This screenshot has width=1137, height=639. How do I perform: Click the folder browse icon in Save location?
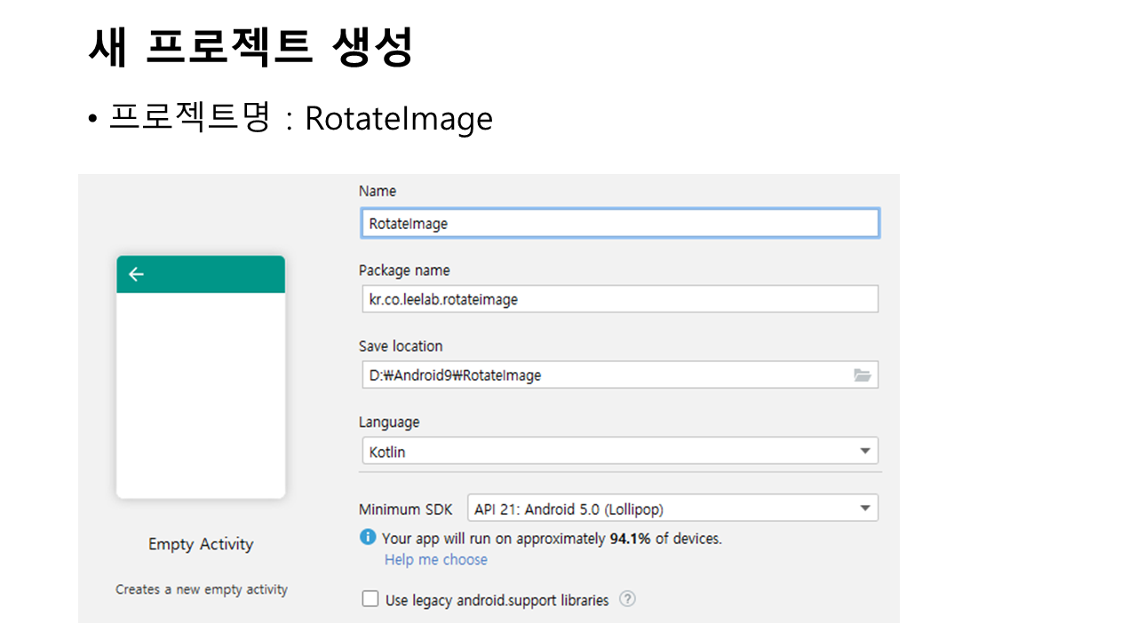(862, 375)
